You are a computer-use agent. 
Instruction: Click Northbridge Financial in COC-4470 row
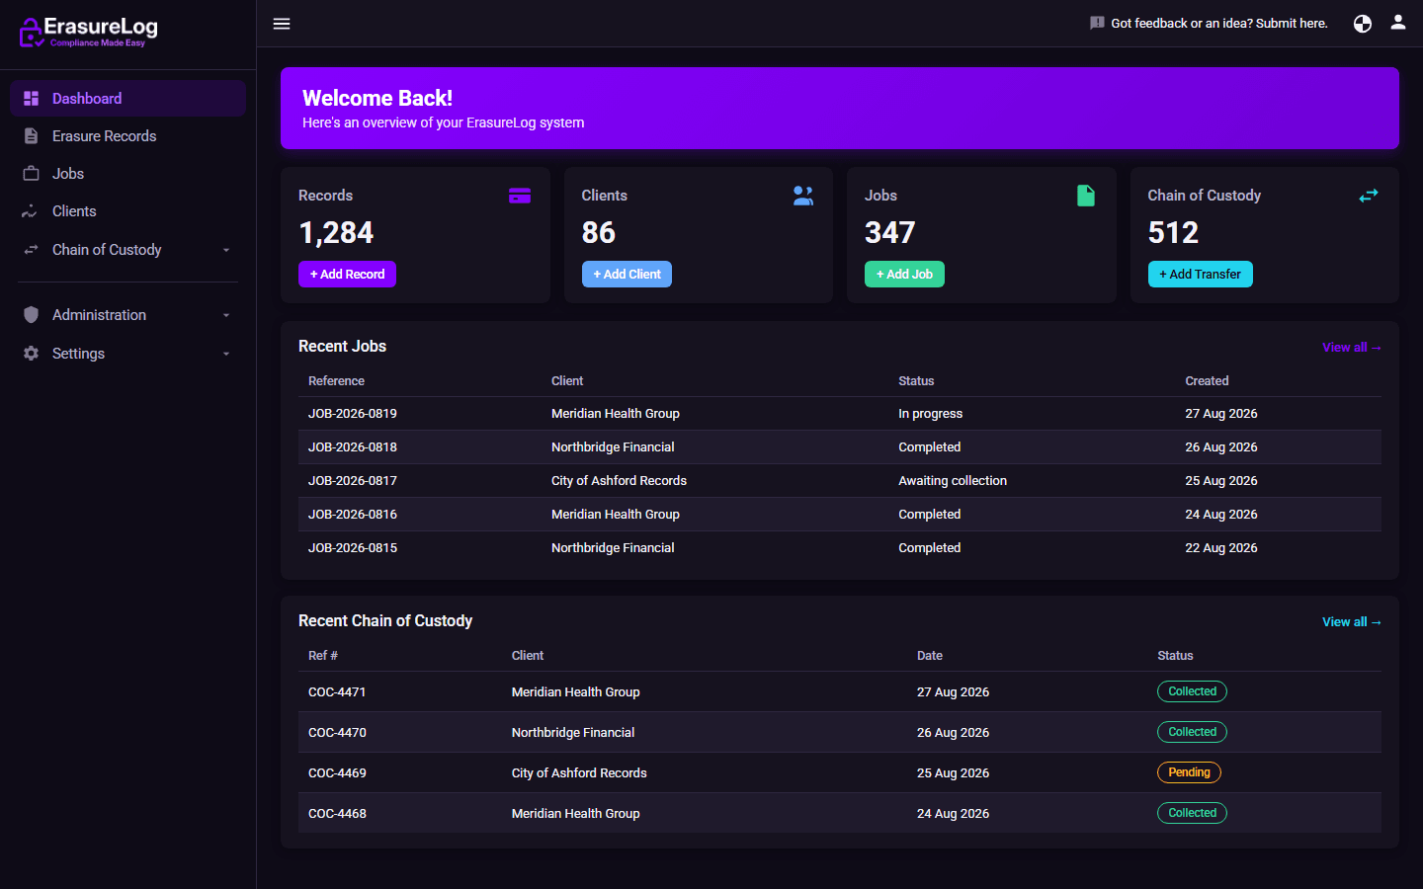click(x=573, y=733)
